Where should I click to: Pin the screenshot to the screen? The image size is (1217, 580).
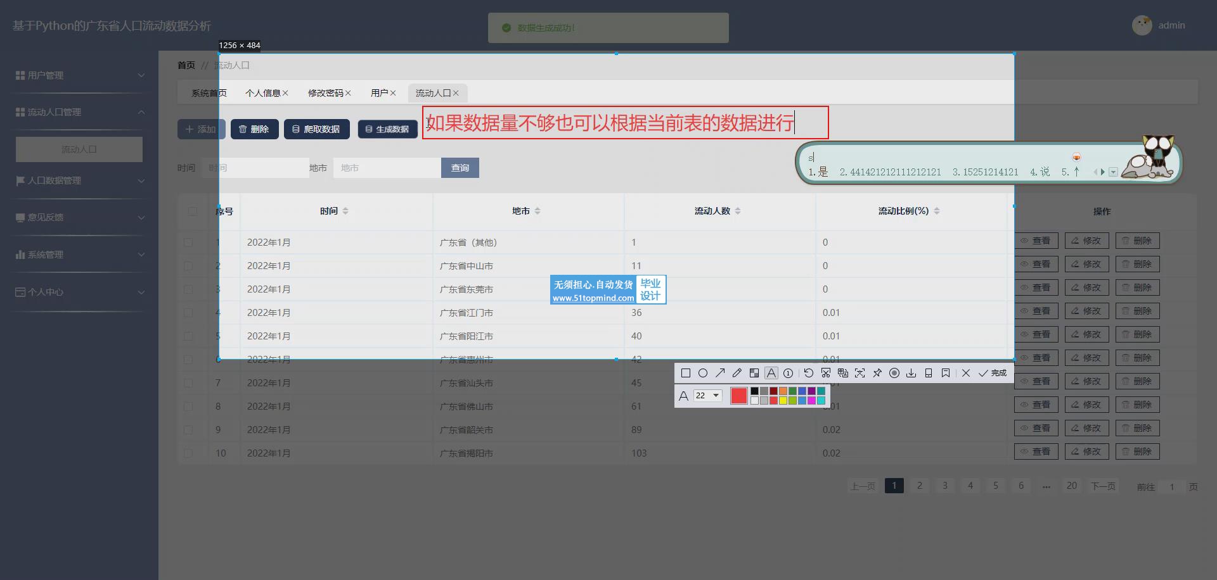877,373
